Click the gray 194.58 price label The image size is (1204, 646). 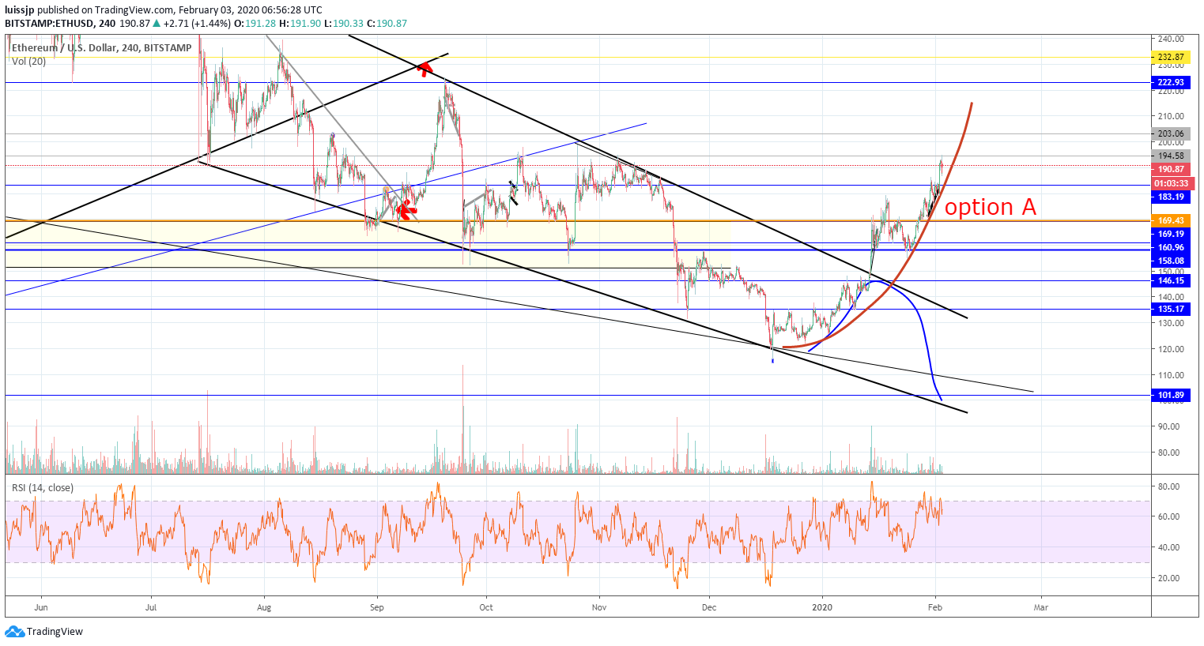1170,156
